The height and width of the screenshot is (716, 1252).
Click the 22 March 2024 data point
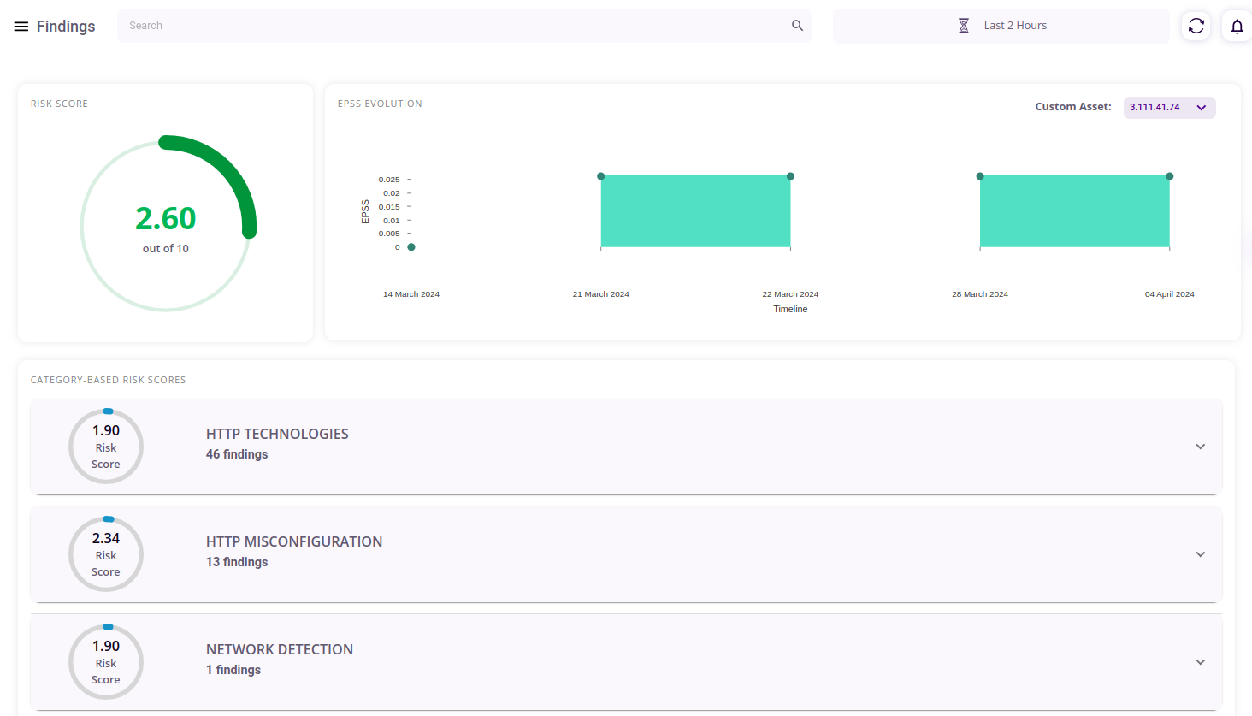tap(790, 176)
